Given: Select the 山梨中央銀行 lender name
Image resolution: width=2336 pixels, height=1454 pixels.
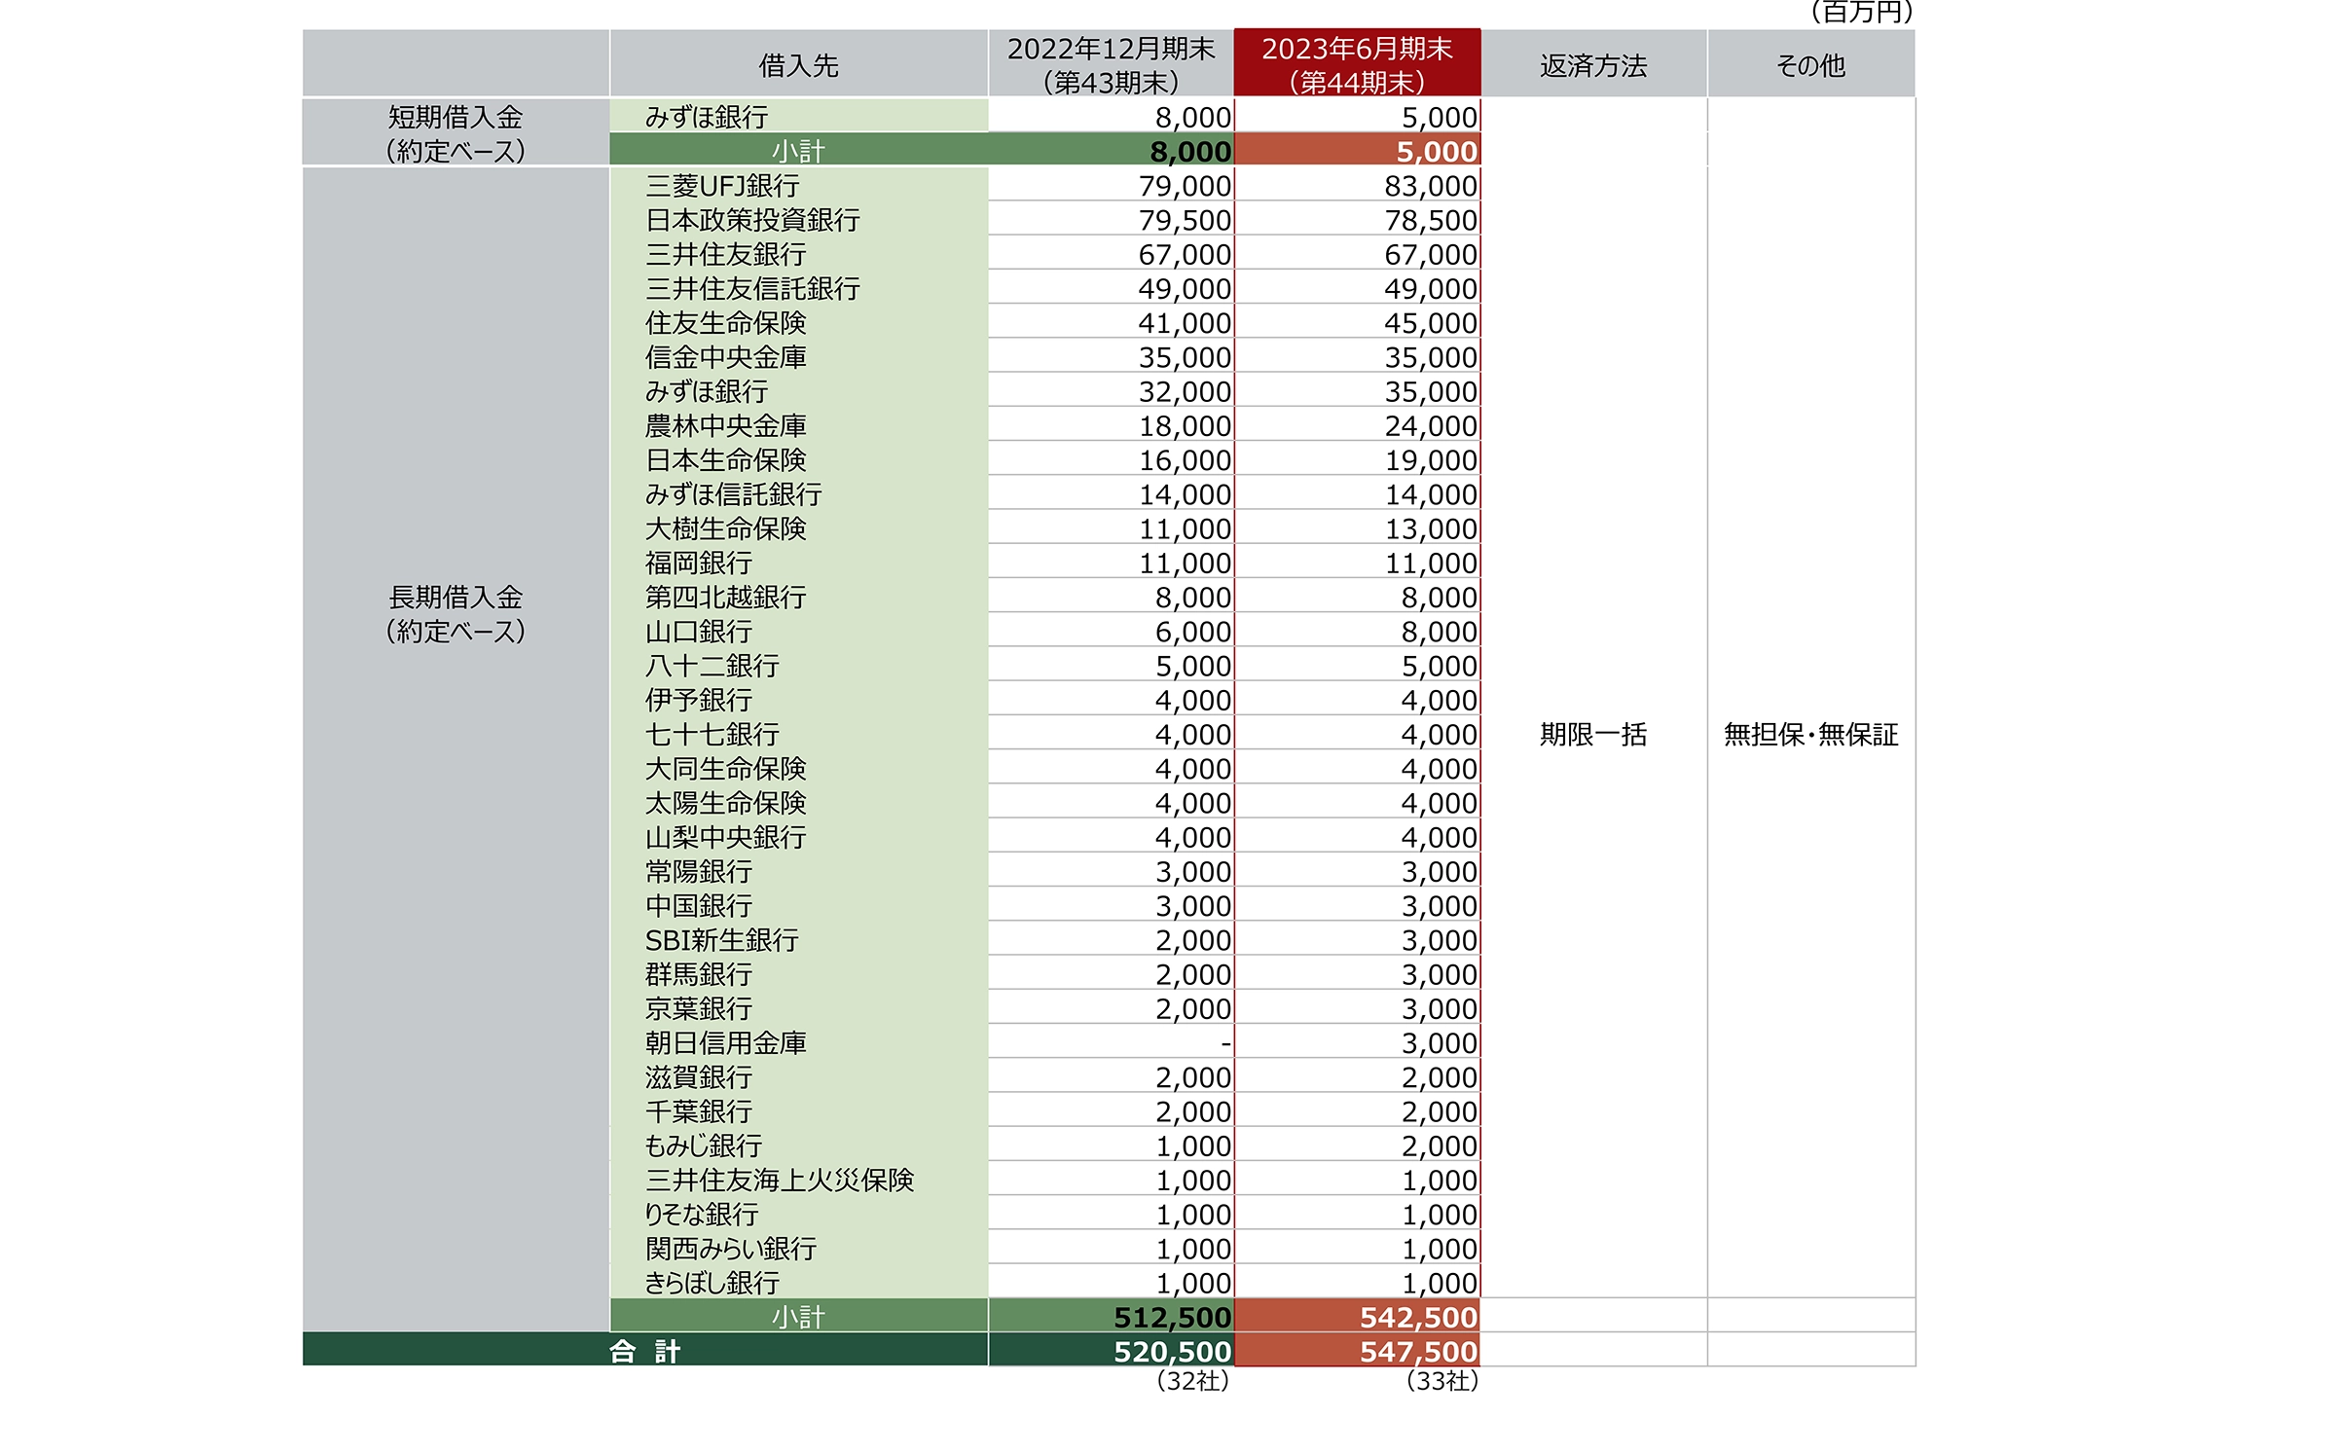Looking at the screenshot, I should pyautogui.click(x=725, y=837).
